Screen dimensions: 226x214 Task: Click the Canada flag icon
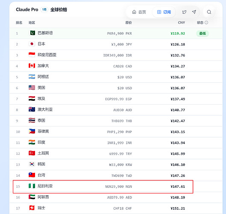click(32, 66)
